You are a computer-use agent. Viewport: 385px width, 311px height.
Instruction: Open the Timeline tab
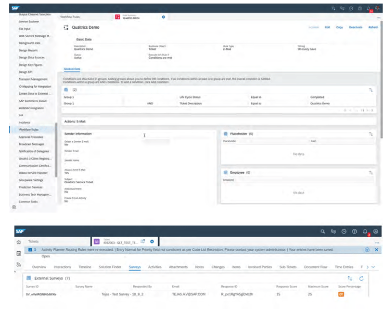click(85, 267)
